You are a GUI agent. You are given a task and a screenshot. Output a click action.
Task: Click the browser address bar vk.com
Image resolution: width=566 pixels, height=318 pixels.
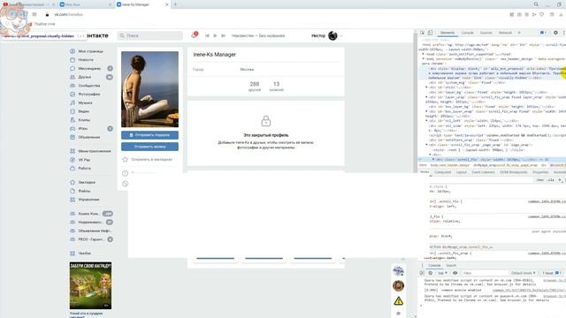pyautogui.click(x=68, y=14)
